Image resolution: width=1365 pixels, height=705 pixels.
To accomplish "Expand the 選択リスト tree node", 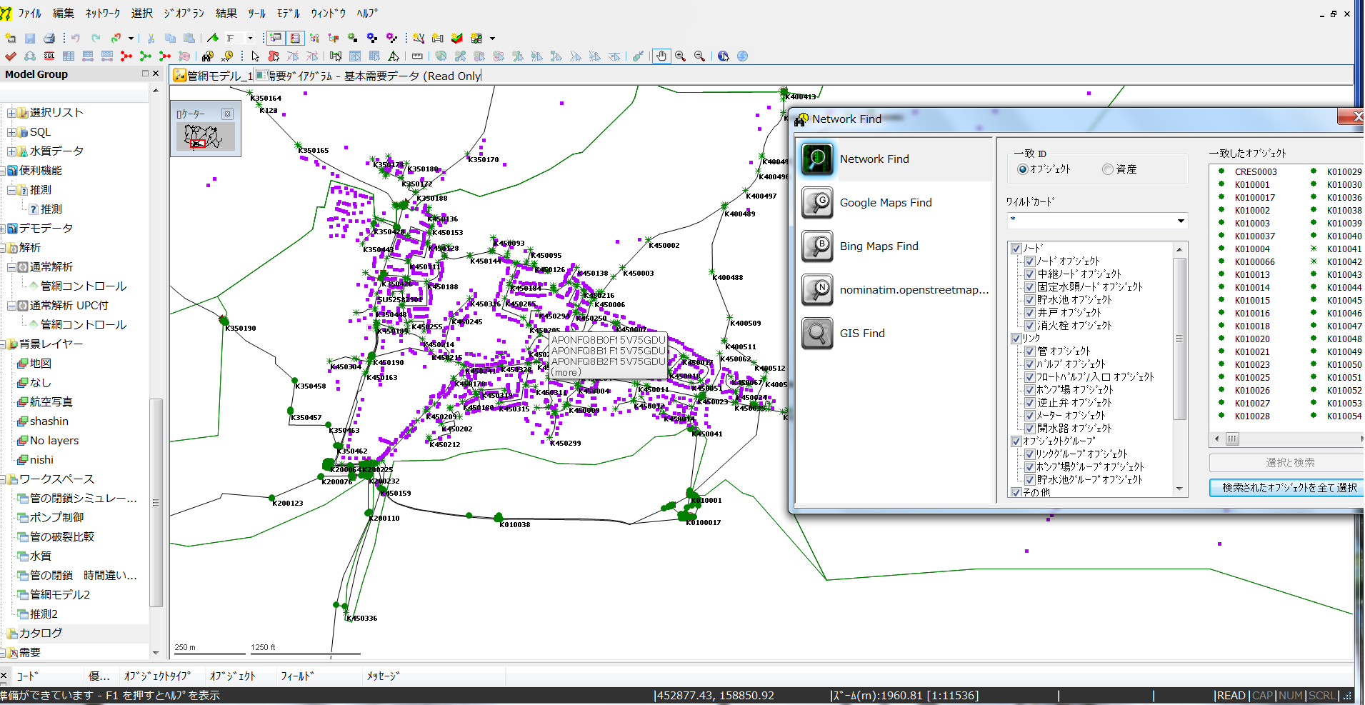I will click(11, 113).
